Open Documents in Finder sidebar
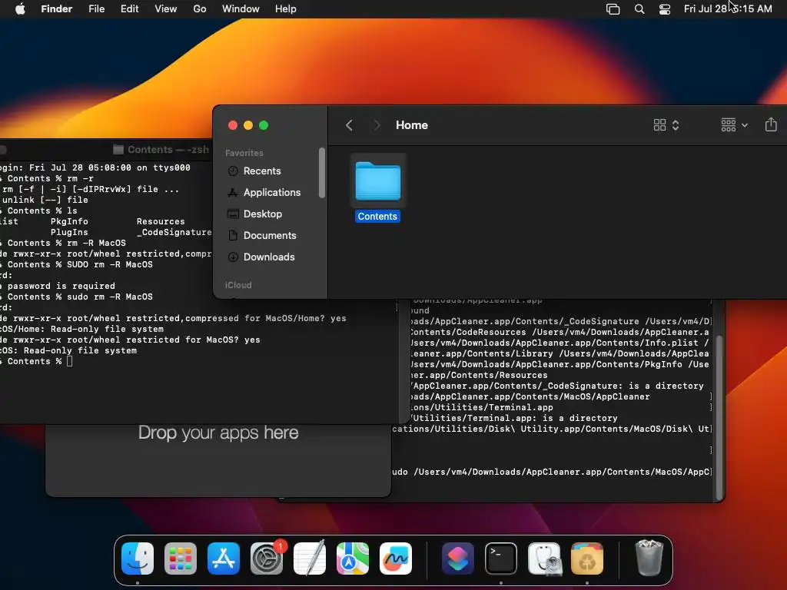This screenshot has height=590, width=787. point(270,236)
